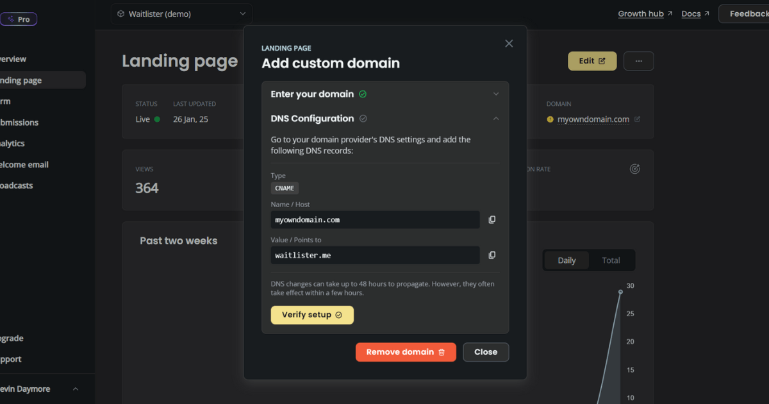The height and width of the screenshot is (404, 769).
Task: Click the green checkmark beside Enter your domain
Action: (x=363, y=94)
